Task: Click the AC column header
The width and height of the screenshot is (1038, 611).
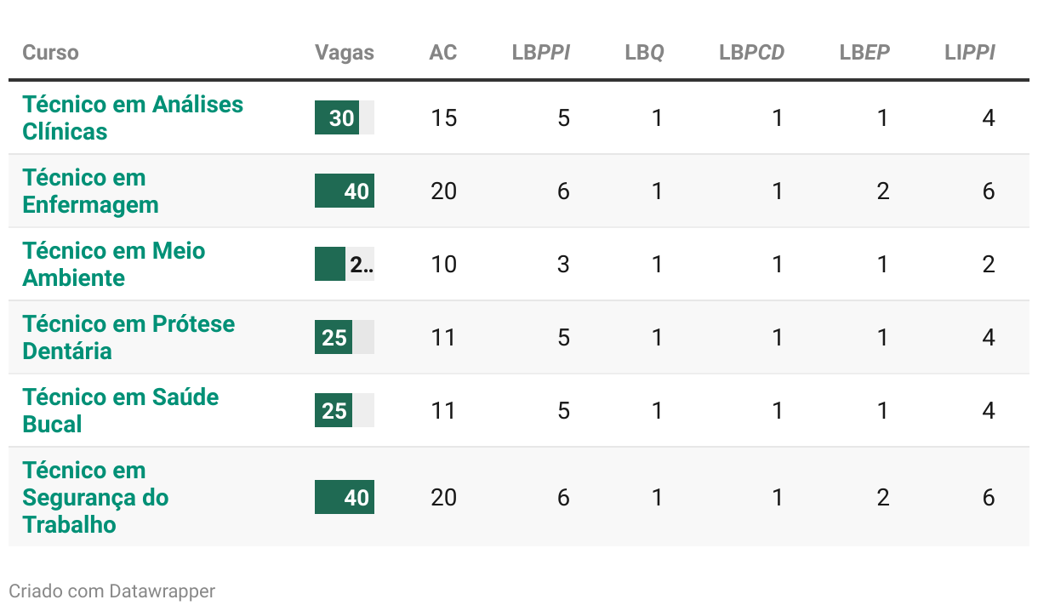Action: coord(443,52)
